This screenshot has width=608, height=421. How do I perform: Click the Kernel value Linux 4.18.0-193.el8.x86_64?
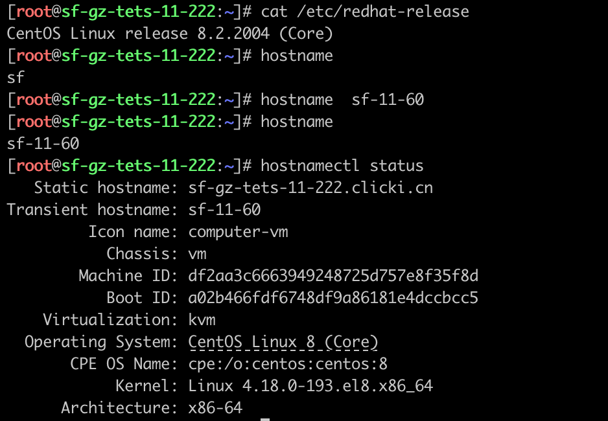pyautogui.click(x=310, y=386)
